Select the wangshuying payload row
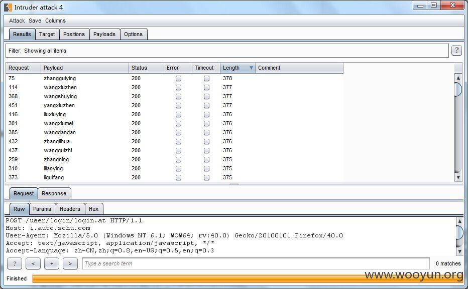This screenshot has width=468, height=289. (x=175, y=97)
